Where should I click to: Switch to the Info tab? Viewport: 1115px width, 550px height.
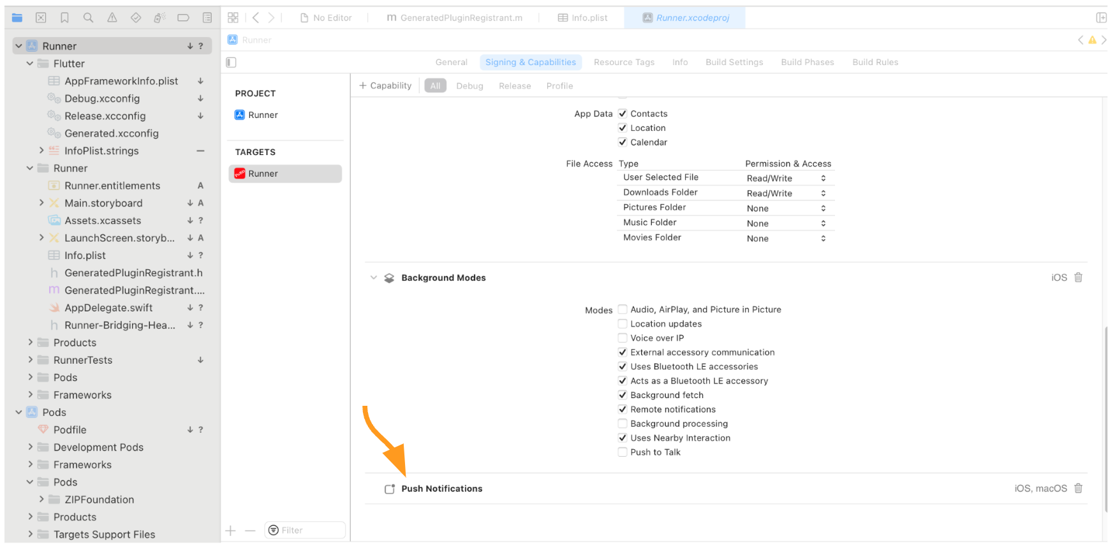(x=680, y=62)
